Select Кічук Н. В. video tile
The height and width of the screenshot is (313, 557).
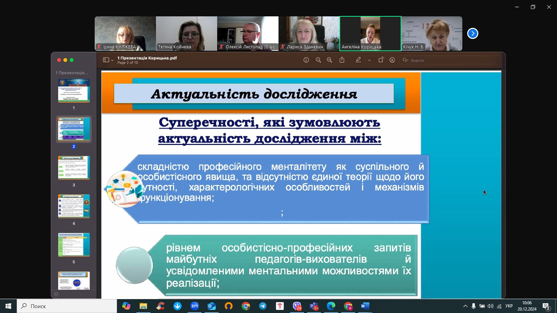point(432,33)
